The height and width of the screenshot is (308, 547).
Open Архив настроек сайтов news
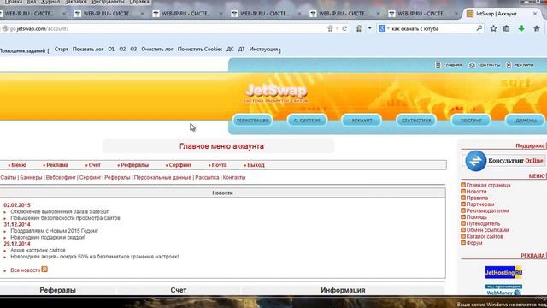[x=38, y=250]
